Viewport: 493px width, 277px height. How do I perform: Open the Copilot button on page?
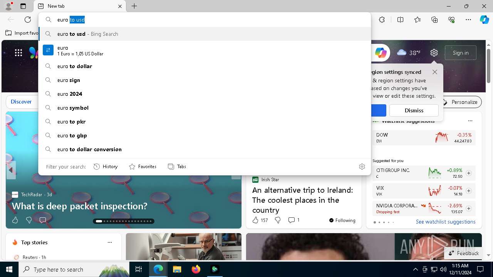tap(381, 53)
